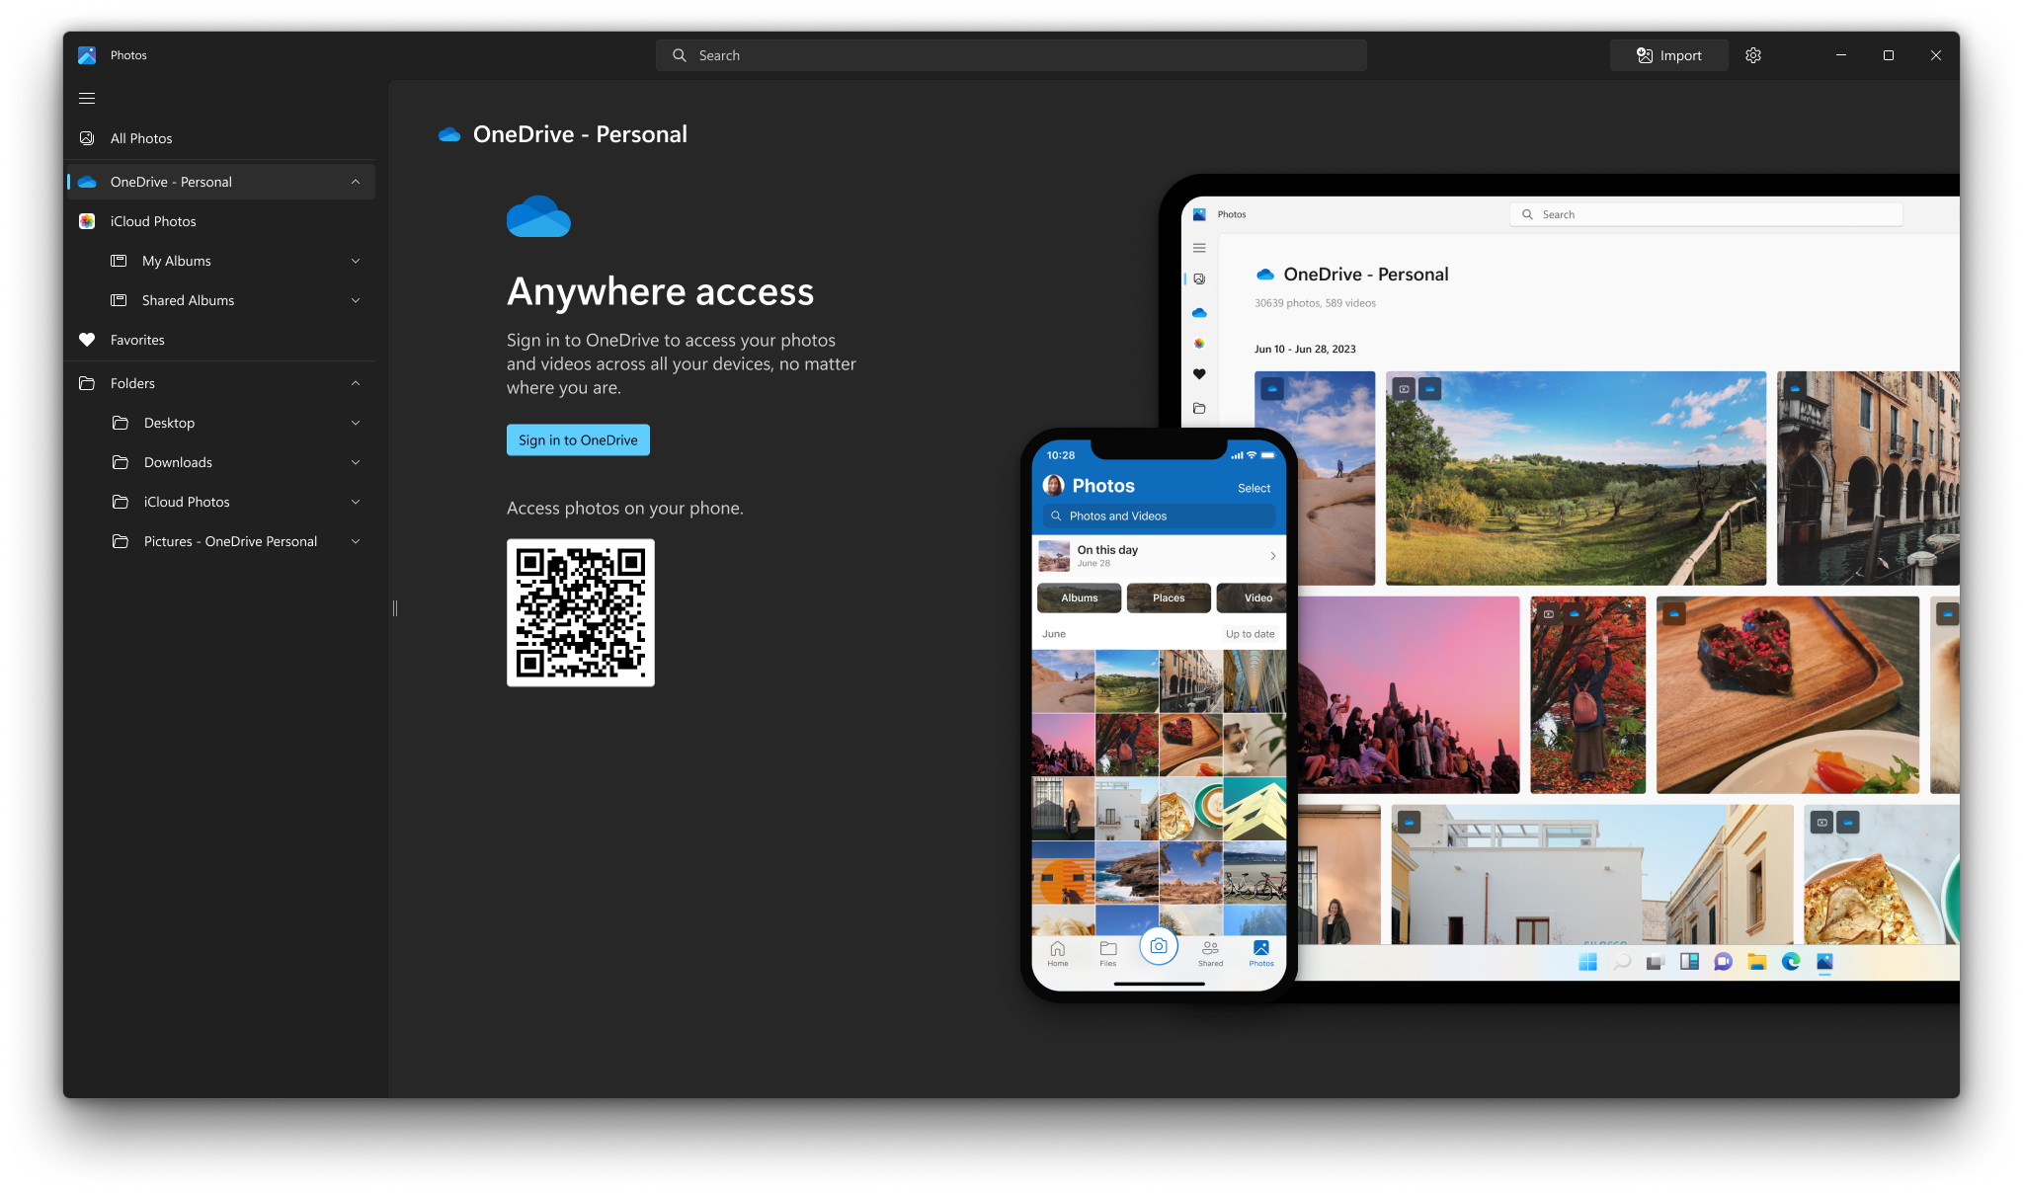The image size is (2023, 1193).
Task: Click the OneDrive cloud icon in sidebar
Action: click(90, 181)
